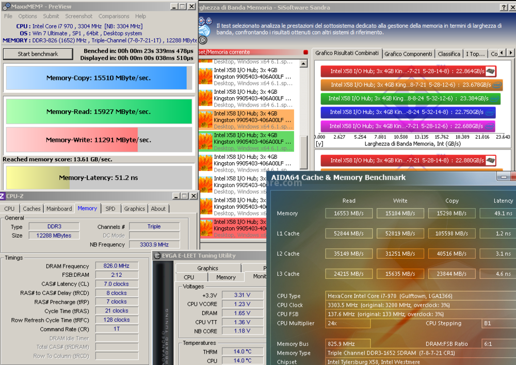Open the File menu in MaxxMEM2

pos(8,16)
